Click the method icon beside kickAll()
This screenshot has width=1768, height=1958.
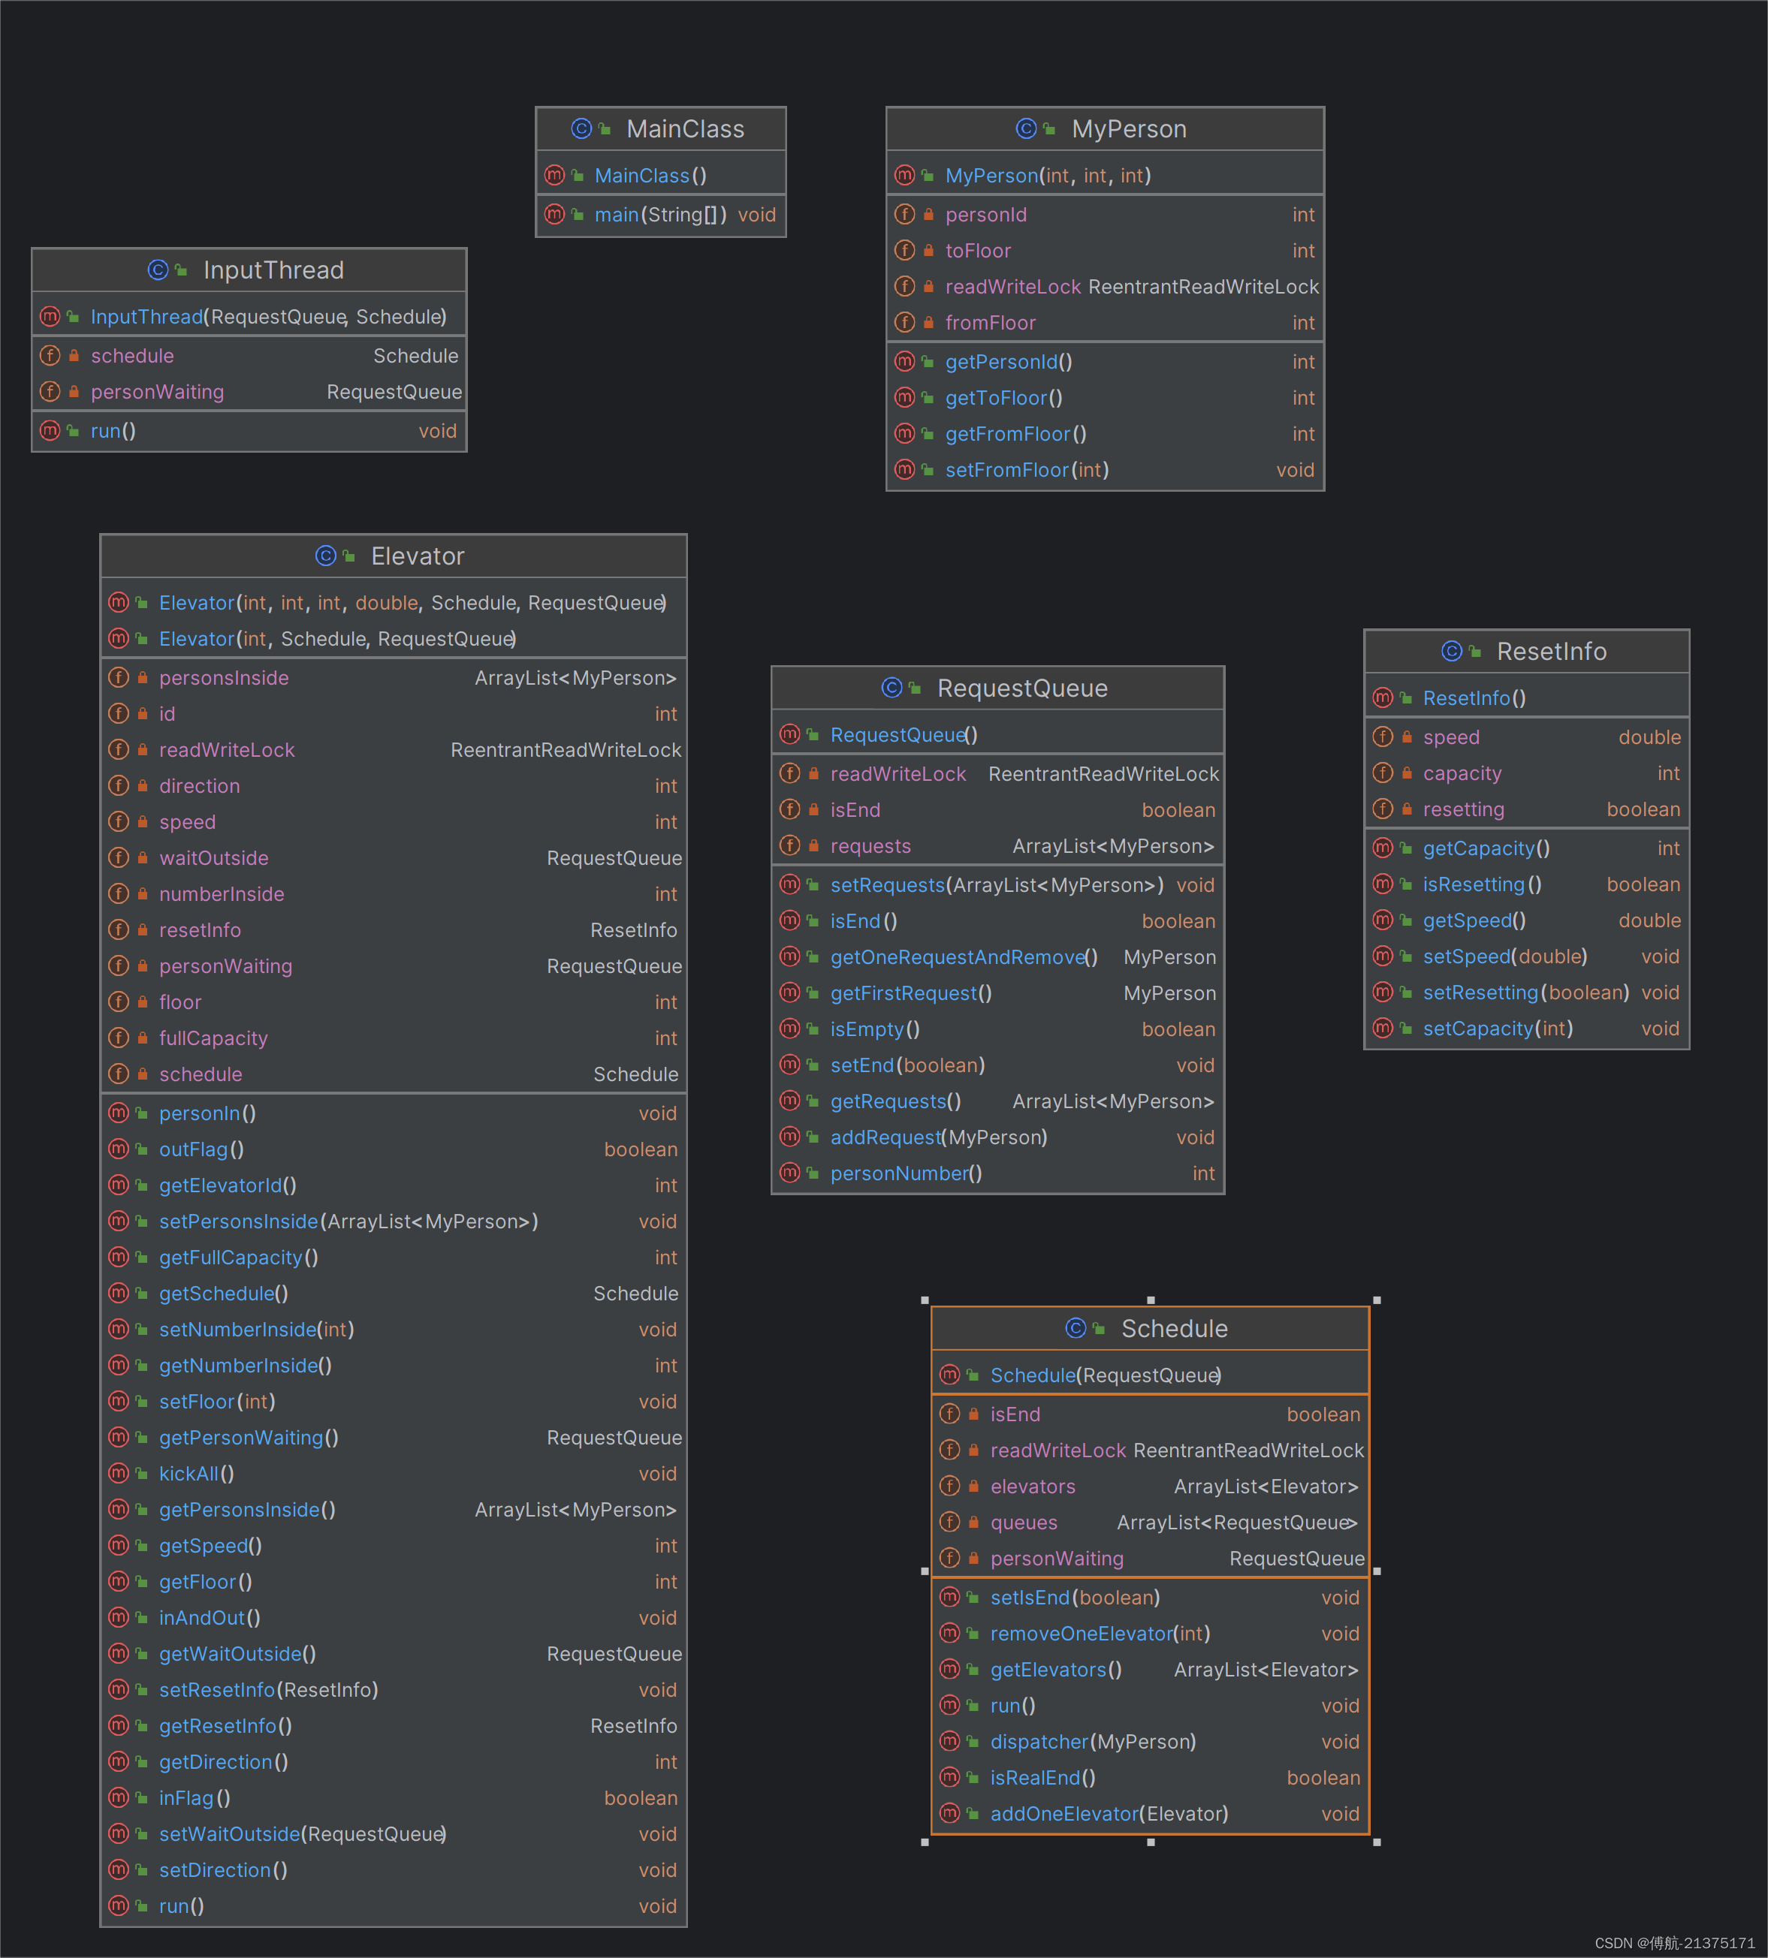[x=119, y=1473]
